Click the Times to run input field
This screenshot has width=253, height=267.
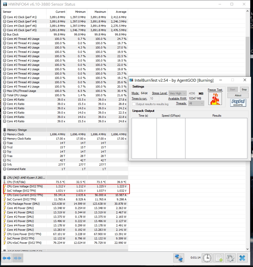(x=154, y=99)
